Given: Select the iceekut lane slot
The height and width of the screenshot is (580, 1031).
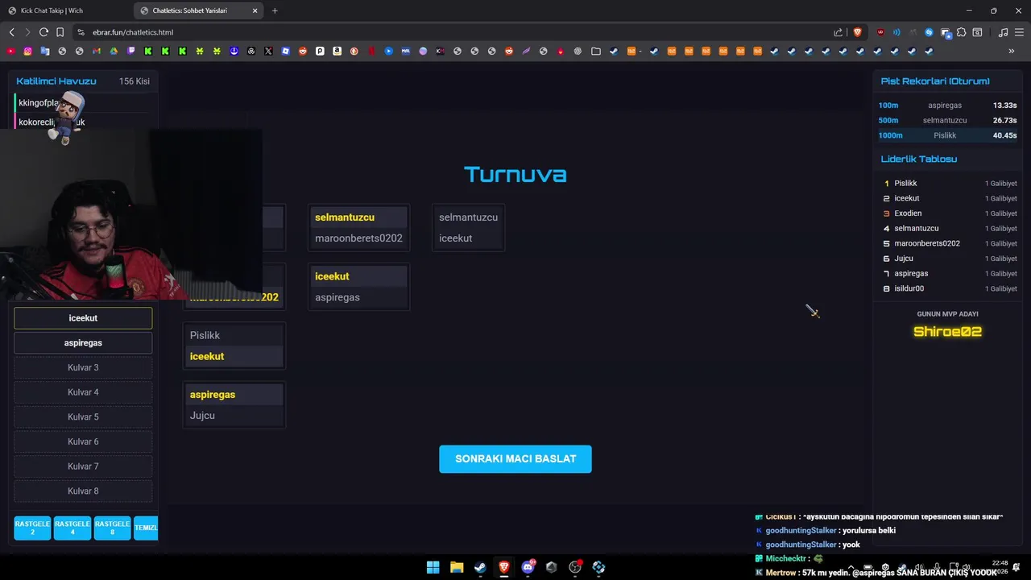Looking at the screenshot, I should click(83, 318).
